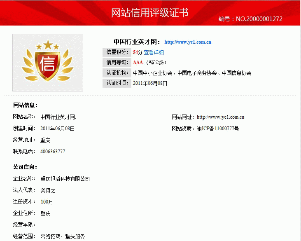Click the 认证时间 date 2011年06月08日
Image resolution: width=301 pixels, height=241 pixels.
click(150, 83)
